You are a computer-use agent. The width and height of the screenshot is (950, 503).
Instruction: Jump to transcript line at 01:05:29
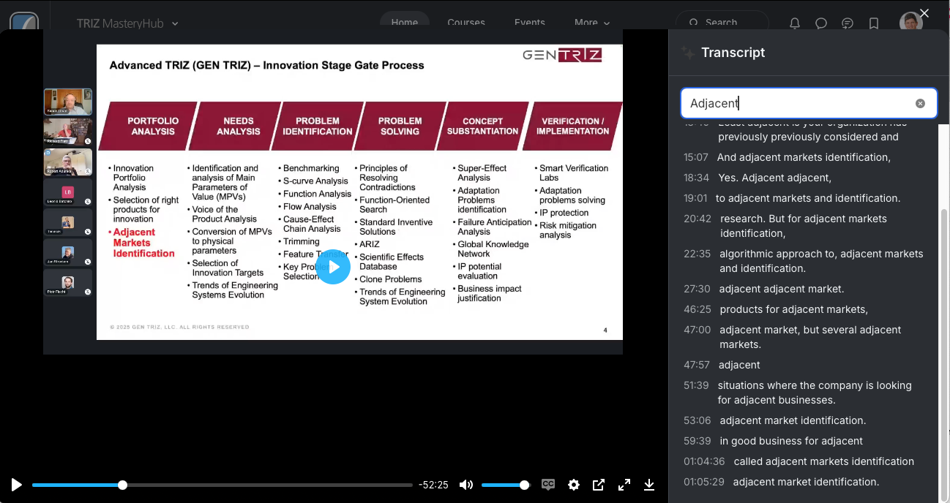tap(804, 482)
